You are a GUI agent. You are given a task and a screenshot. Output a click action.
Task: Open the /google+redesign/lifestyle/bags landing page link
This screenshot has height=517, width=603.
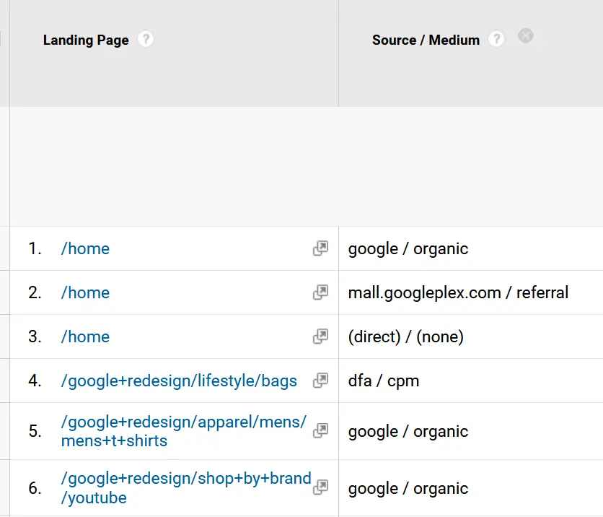click(x=179, y=381)
